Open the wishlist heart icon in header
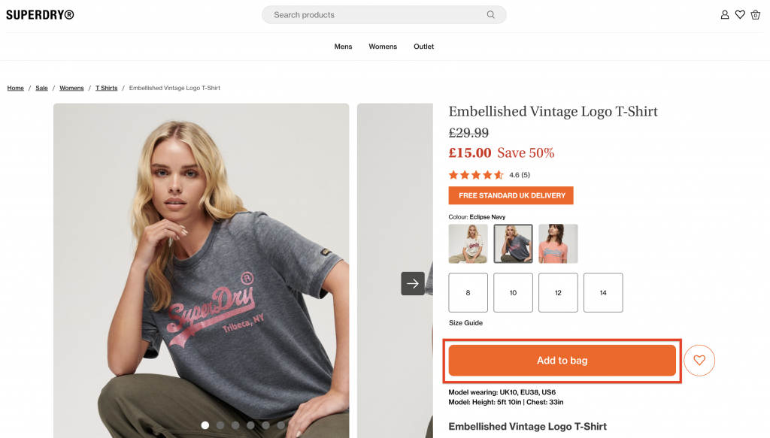This screenshot has height=438, width=770. 740,15
